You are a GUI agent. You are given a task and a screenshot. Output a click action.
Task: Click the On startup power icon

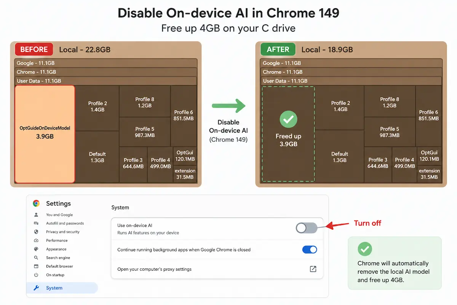click(36, 275)
